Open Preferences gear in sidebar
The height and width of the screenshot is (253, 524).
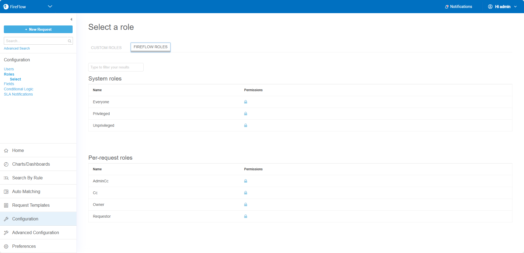pyautogui.click(x=6, y=246)
